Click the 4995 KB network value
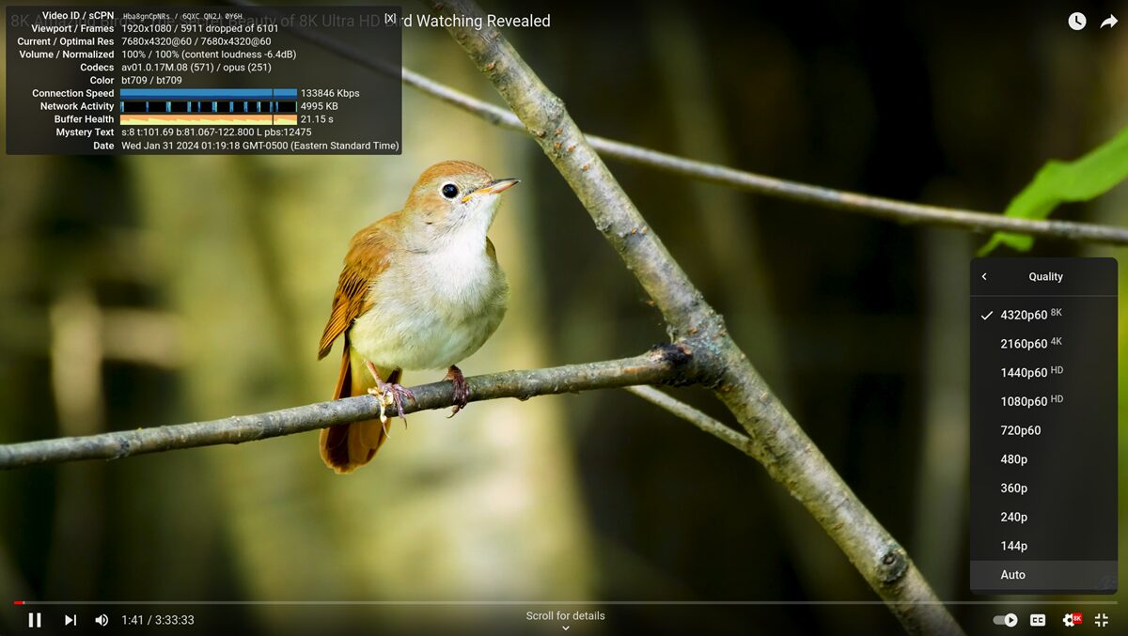Image resolution: width=1128 pixels, height=636 pixels. coord(320,106)
